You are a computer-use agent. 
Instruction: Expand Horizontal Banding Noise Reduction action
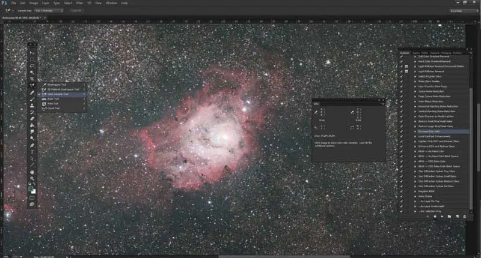415,106
